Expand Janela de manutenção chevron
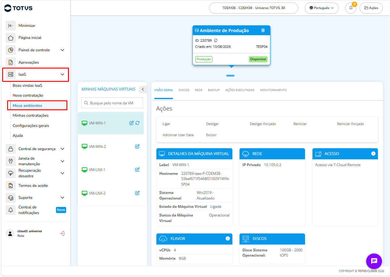390x277 pixels. point(62,161)
